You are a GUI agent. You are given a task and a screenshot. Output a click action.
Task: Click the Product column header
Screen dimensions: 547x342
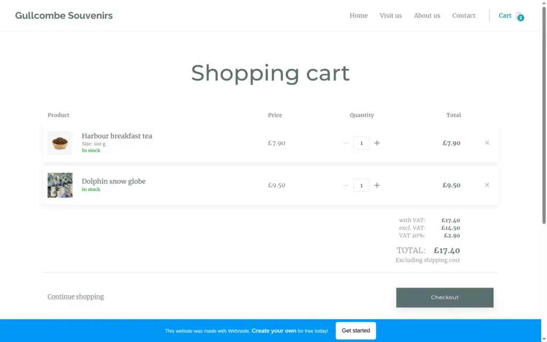[x=58, y=115]
